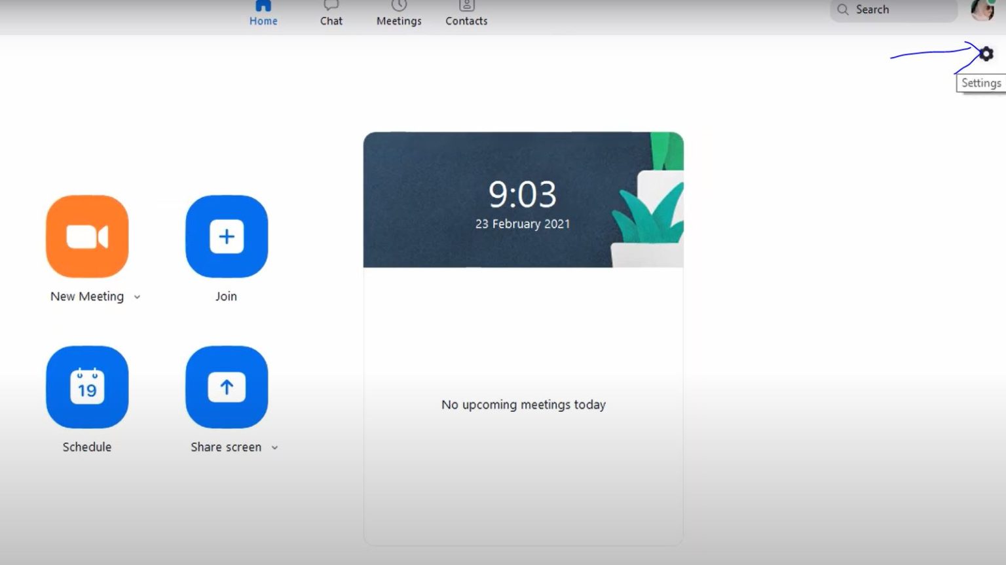The height and width of the screenshot is (565, 1006).
Task: Expand the New Meeting options dropdown
Action: [x=137, y=297]
